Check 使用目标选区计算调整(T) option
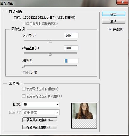Image resolution: width=129 pixels, height=136 pixels. tap(24, 96)
